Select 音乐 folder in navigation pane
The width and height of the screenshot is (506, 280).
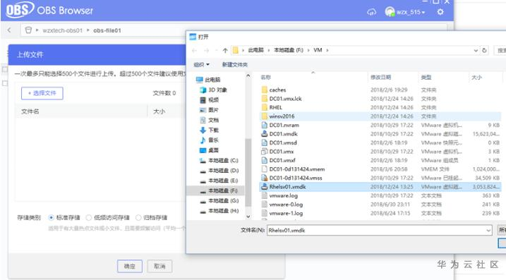pyautogui.click(x=209, y=140)
